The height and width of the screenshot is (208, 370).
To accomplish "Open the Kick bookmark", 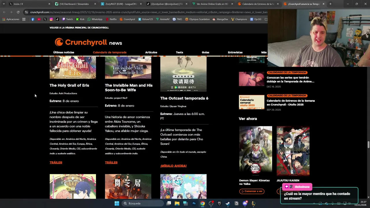I will 80,19.
